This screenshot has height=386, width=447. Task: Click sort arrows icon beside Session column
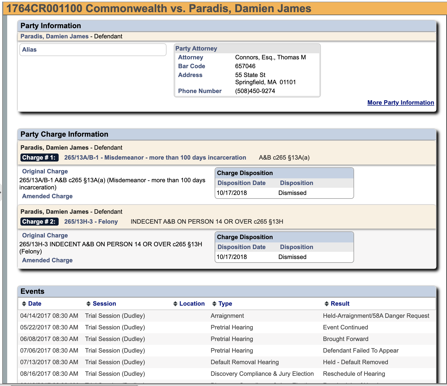[89, 304]
